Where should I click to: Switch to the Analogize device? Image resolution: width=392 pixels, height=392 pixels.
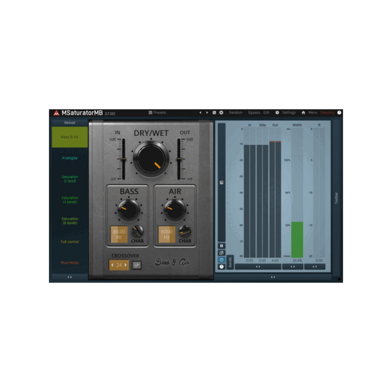[x=70, y=158]
